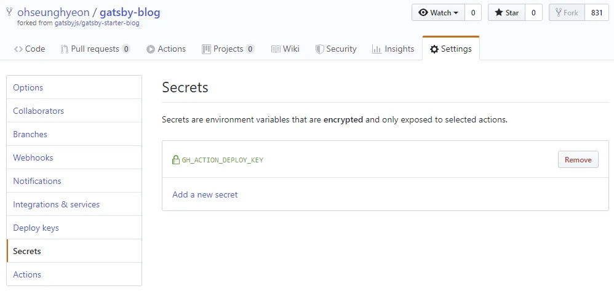The image size is (614, 291).
Task: Open the Watch dropdown menu
Action: [438, 12]
